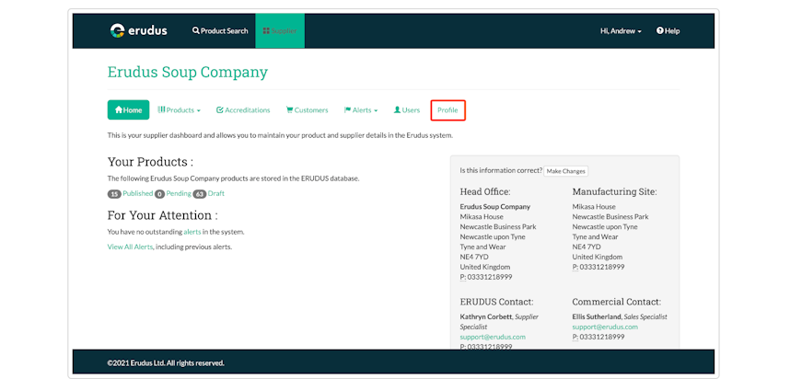Click Ellis Sutherland contact name
The height and width of the screenshot is (379, 790).
click(597, 316)
